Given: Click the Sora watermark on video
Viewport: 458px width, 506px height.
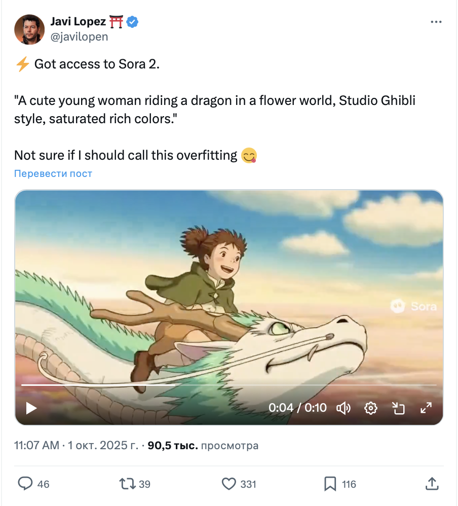Looking at the screenshot, I should coord(413,306).
